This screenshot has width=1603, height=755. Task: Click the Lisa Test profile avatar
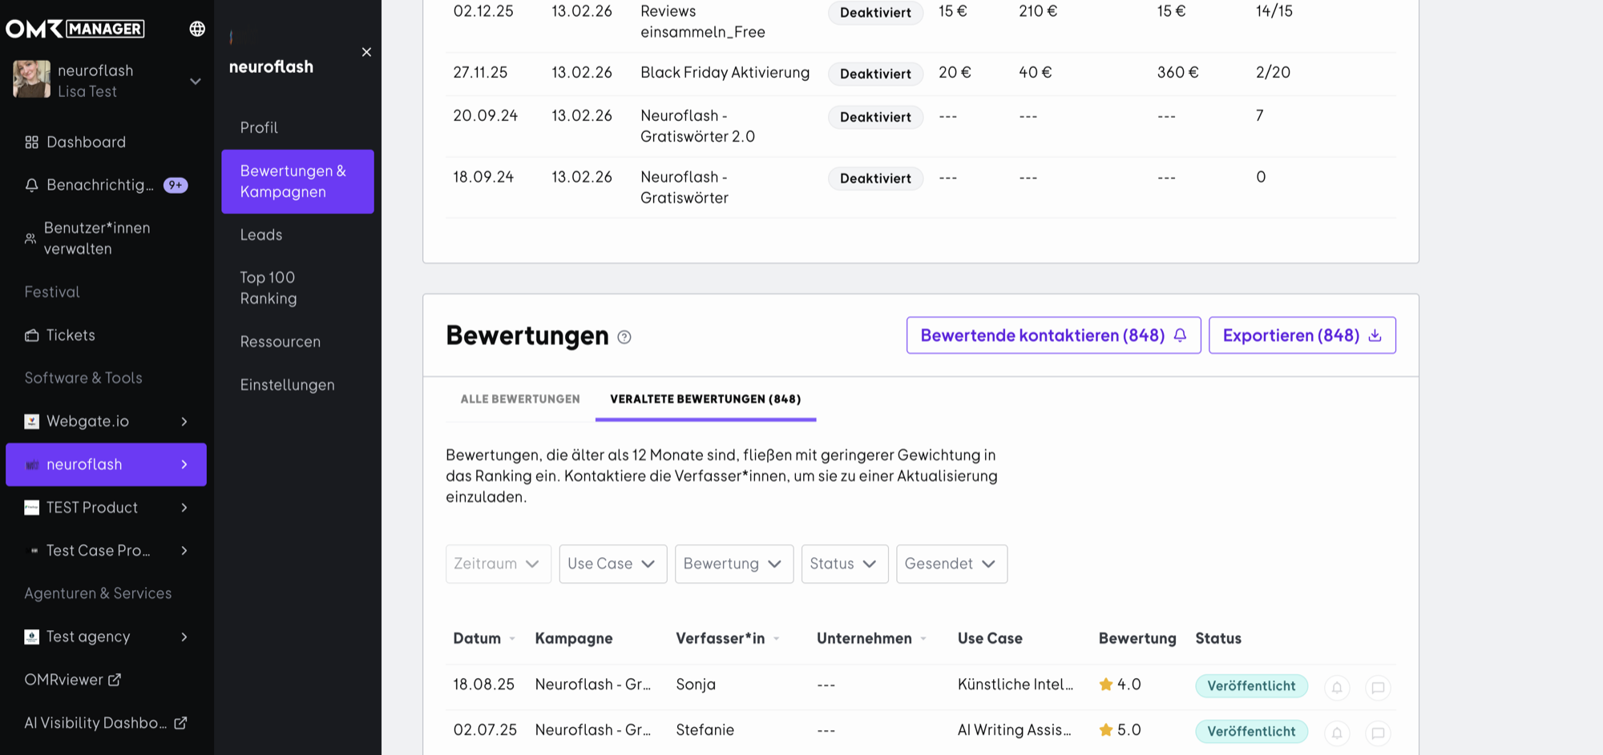[x=32, y=79]
